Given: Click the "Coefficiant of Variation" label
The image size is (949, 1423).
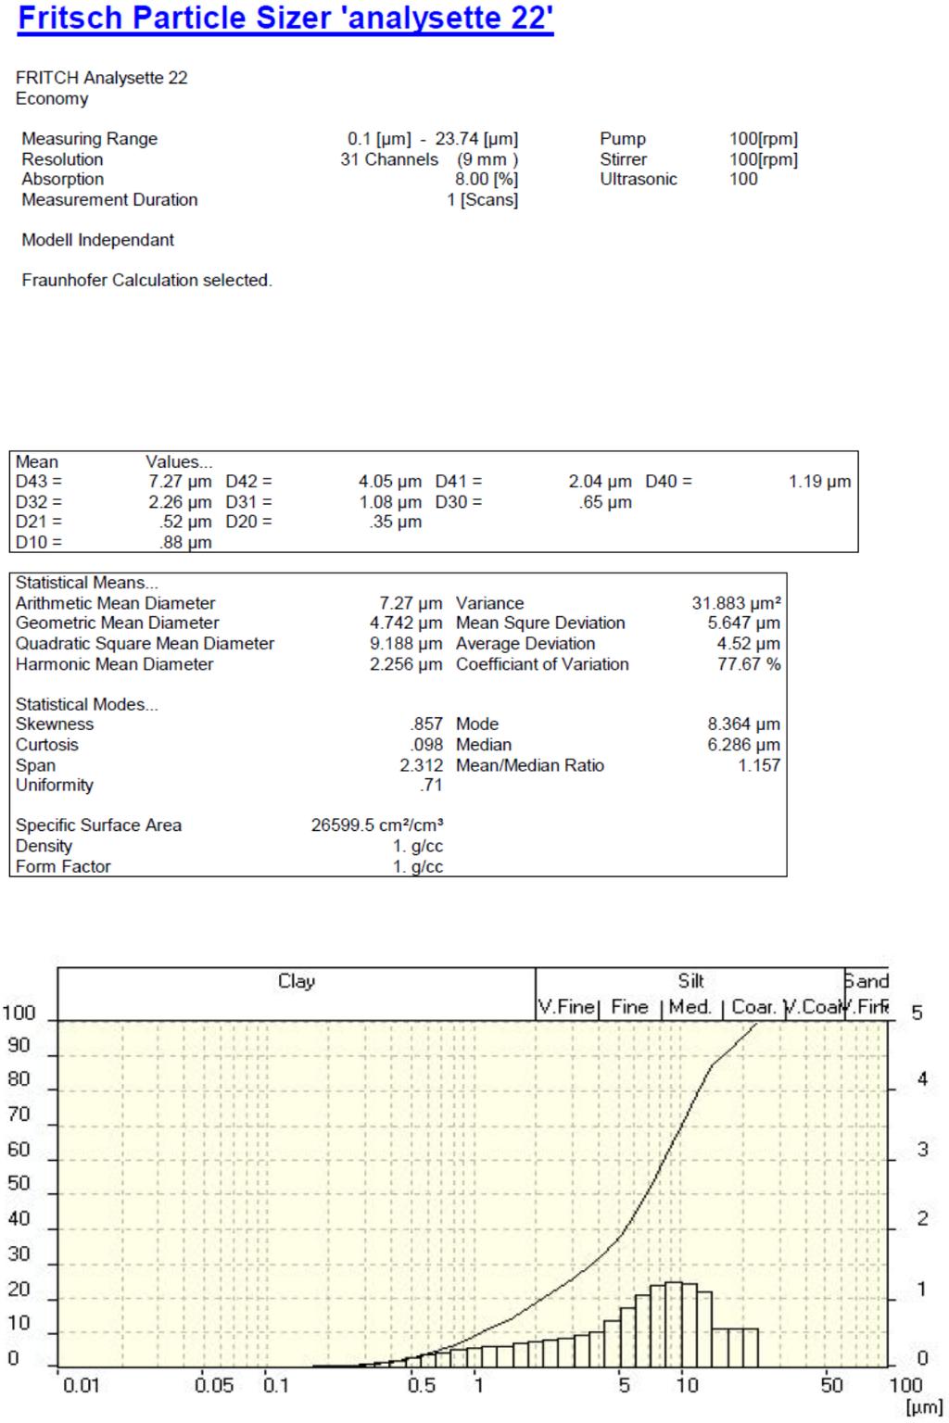Looking at the screenshot, I should coord(542,664).
